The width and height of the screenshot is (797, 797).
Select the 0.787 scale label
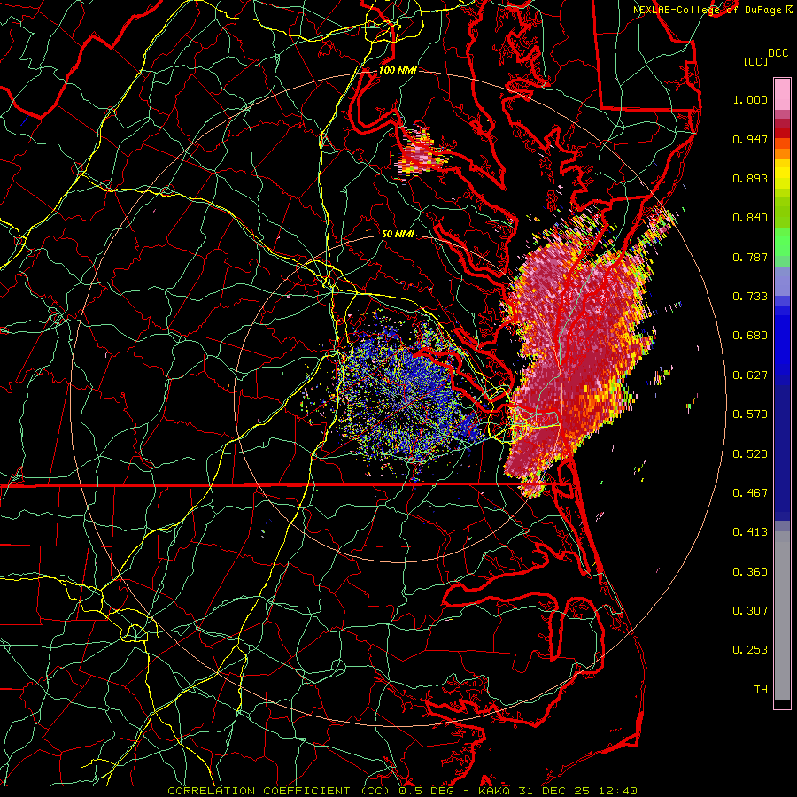click(750, 257)
